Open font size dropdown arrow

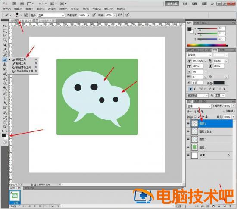205,61
